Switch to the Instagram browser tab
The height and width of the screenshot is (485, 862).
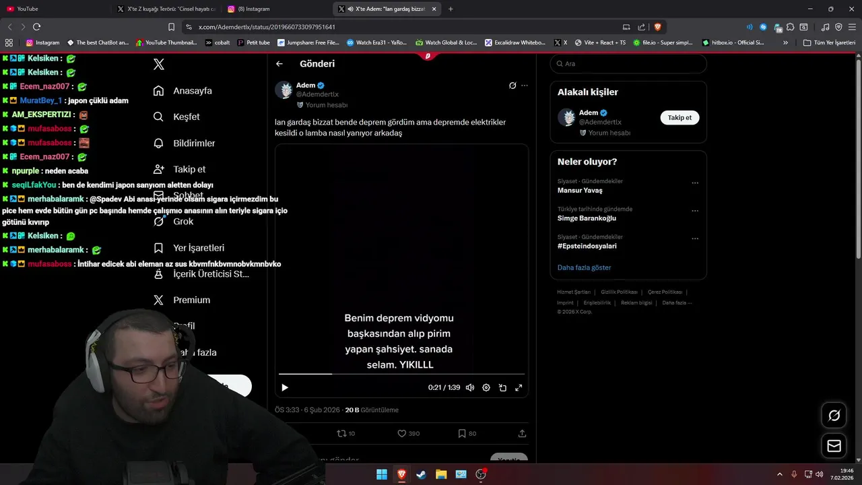(x=276, y=9)
